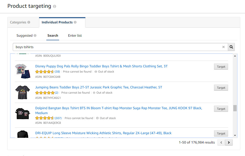
Task: Target the Jumping Beans Jurassic Park tee
Action: [x=221, y=88]
